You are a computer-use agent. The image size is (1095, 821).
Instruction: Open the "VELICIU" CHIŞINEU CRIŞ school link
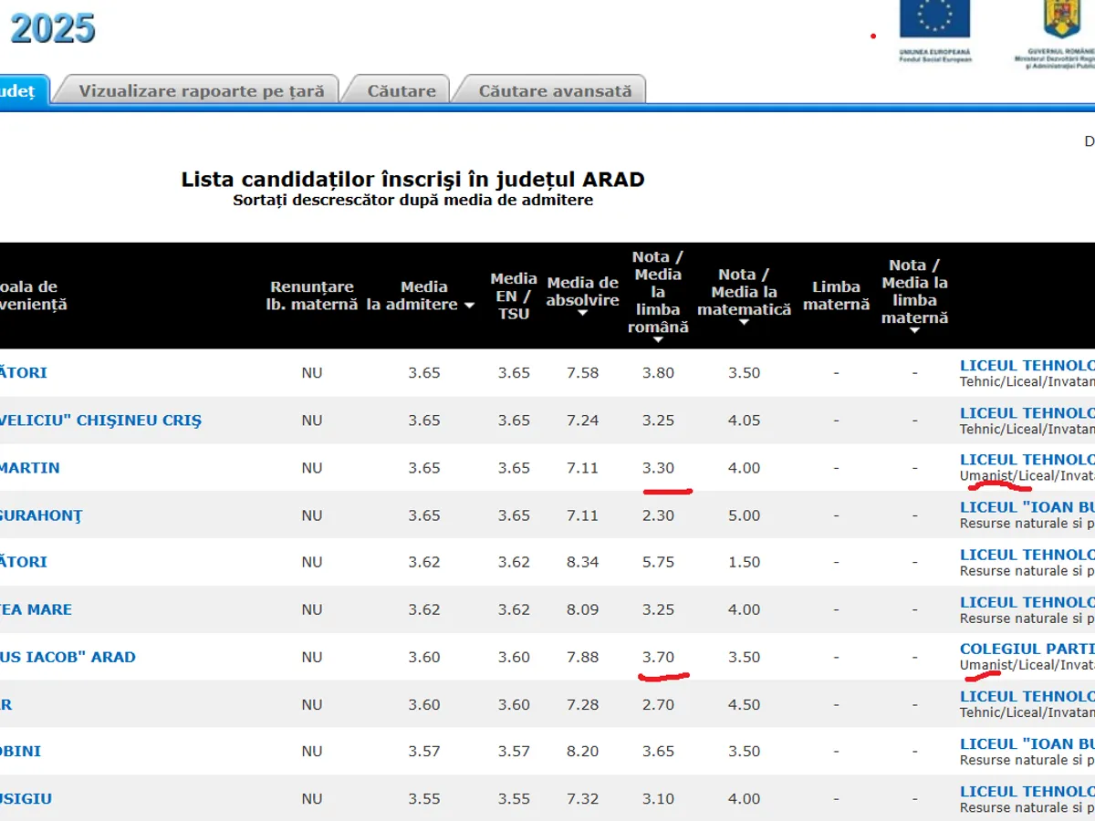100,421
